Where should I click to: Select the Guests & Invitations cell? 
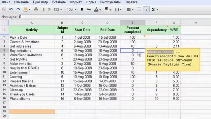[32, 42]
